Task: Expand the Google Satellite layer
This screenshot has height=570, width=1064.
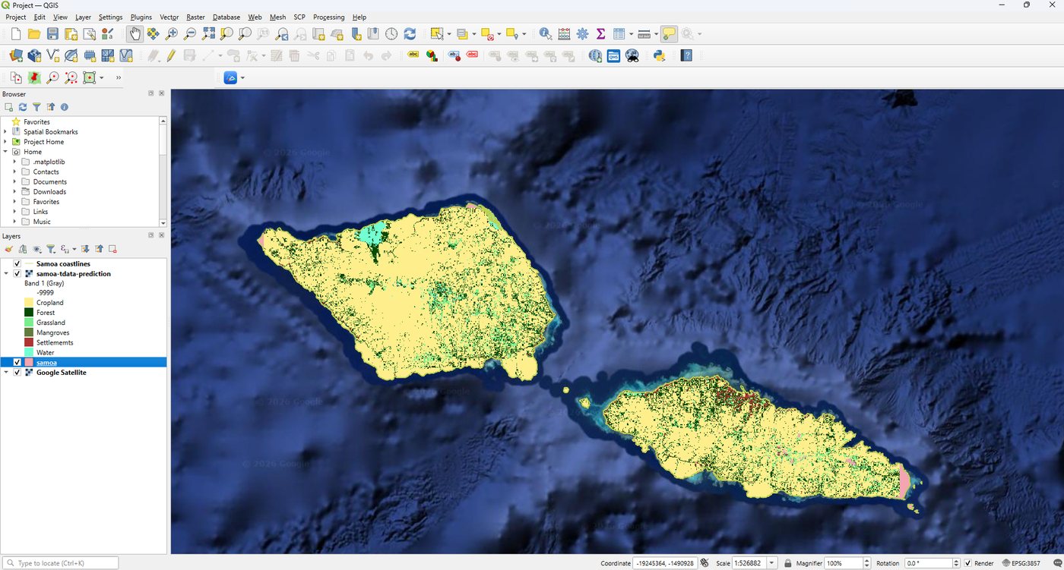Action: point(6,373)
